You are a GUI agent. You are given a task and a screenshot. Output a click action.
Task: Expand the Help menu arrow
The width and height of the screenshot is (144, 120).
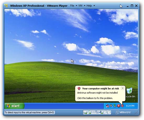[x=94, y=6]
